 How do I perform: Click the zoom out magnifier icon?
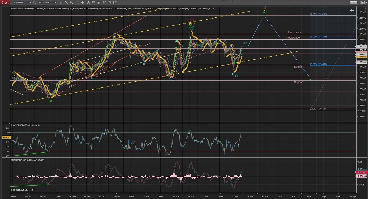77,3
